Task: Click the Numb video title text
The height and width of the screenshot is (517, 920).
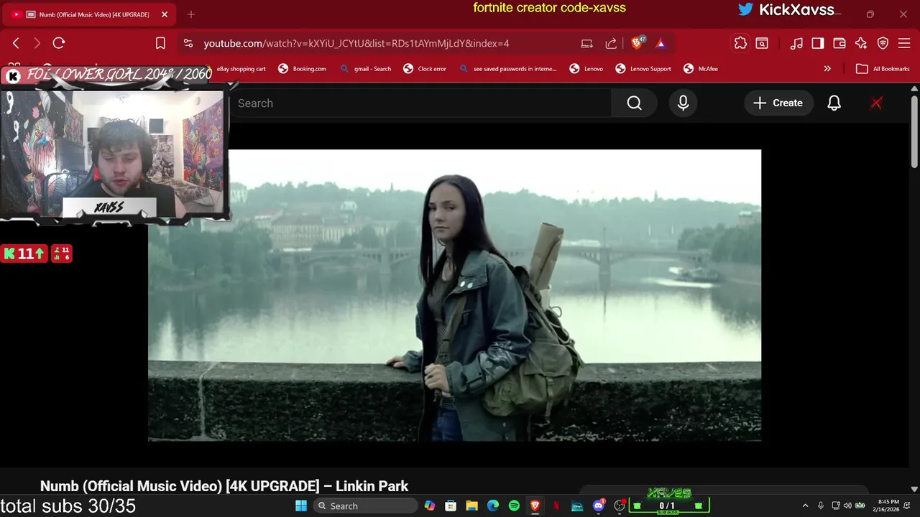Action: pyautogui.click(x=224, y=486)
